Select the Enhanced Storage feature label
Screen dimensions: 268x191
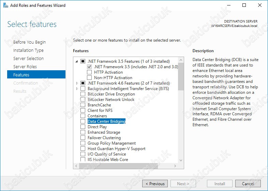[x=104, y=132]
